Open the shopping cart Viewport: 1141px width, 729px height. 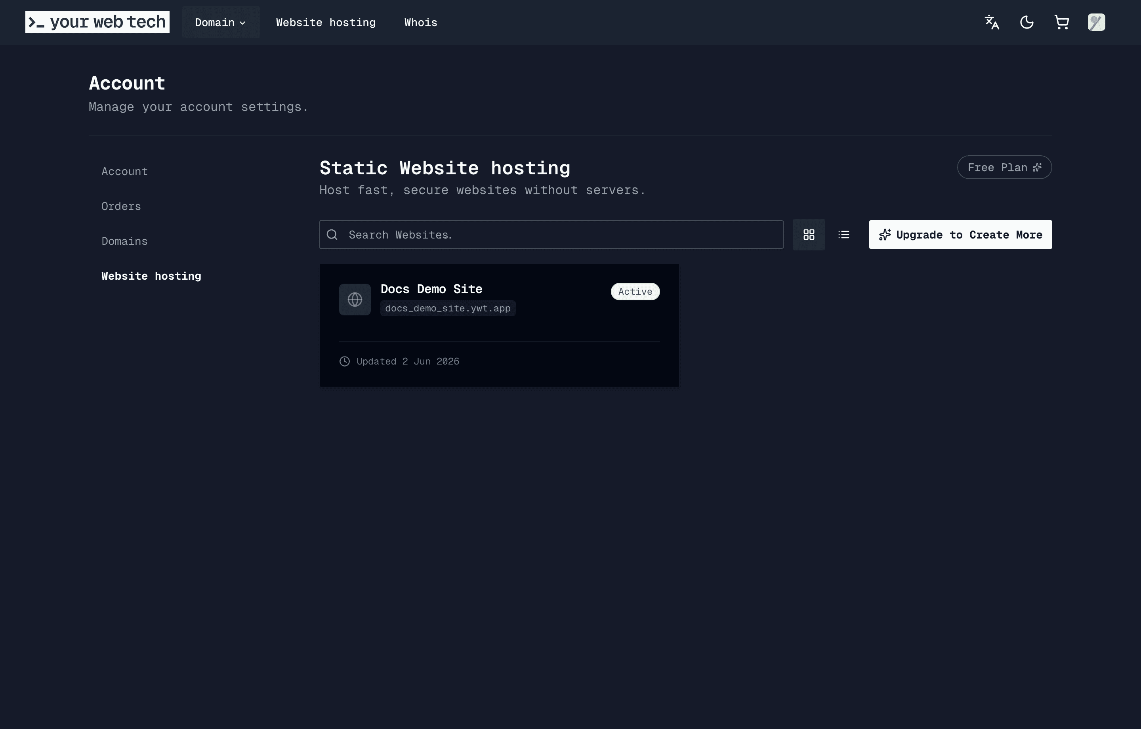click(1061, 22)
